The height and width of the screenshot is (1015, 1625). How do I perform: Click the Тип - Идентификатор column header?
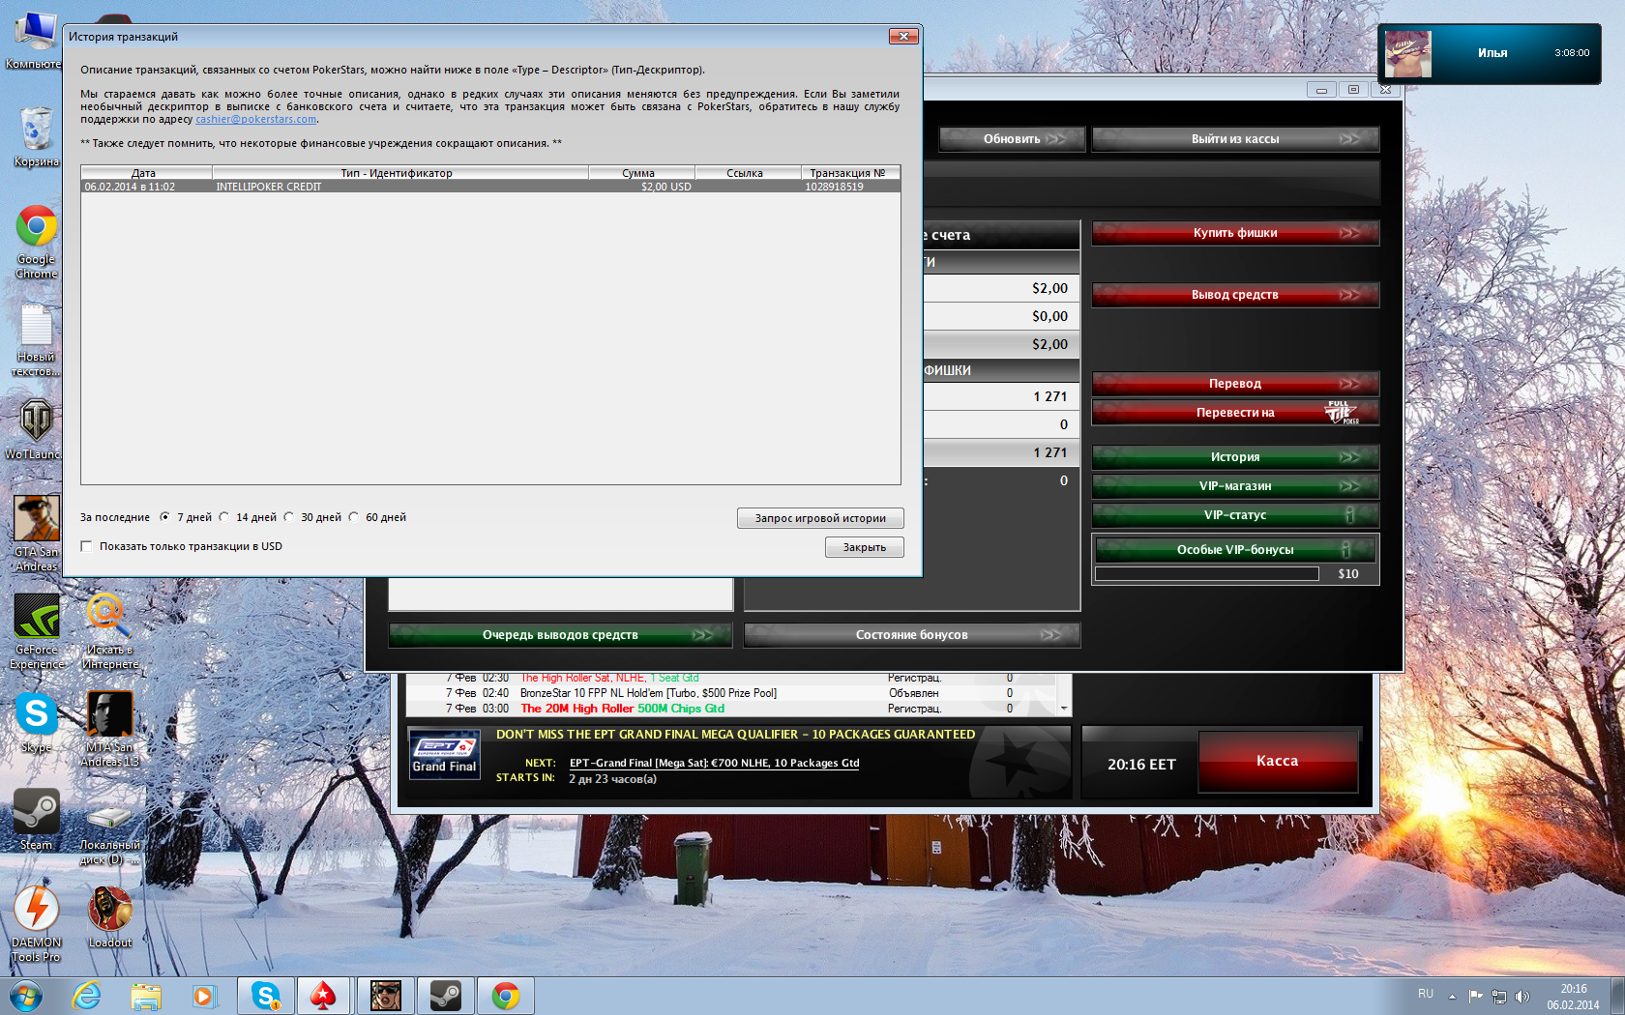pyautogui.click(x=400, y=173)
